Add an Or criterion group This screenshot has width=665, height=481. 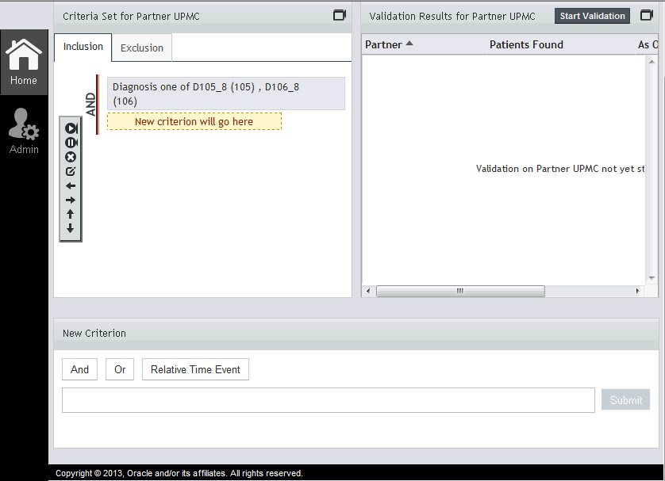click(x=120, y=369)
